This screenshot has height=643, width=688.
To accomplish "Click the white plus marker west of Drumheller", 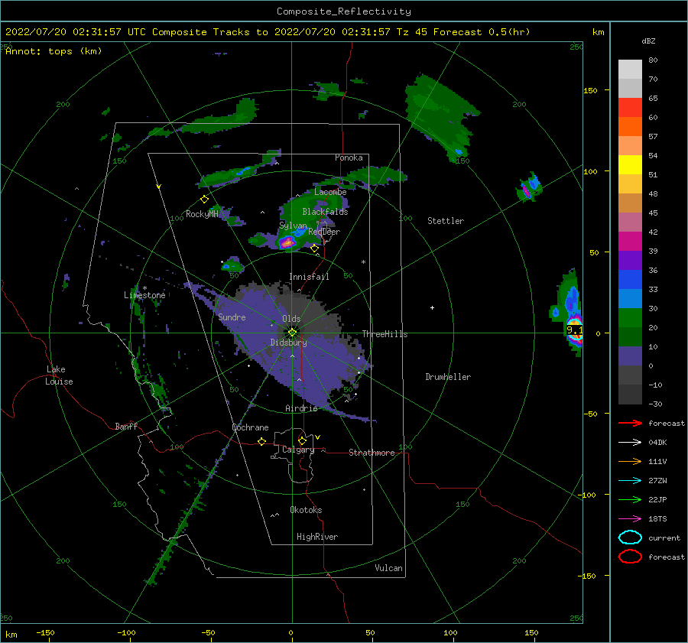I will [x=432, y=307].
